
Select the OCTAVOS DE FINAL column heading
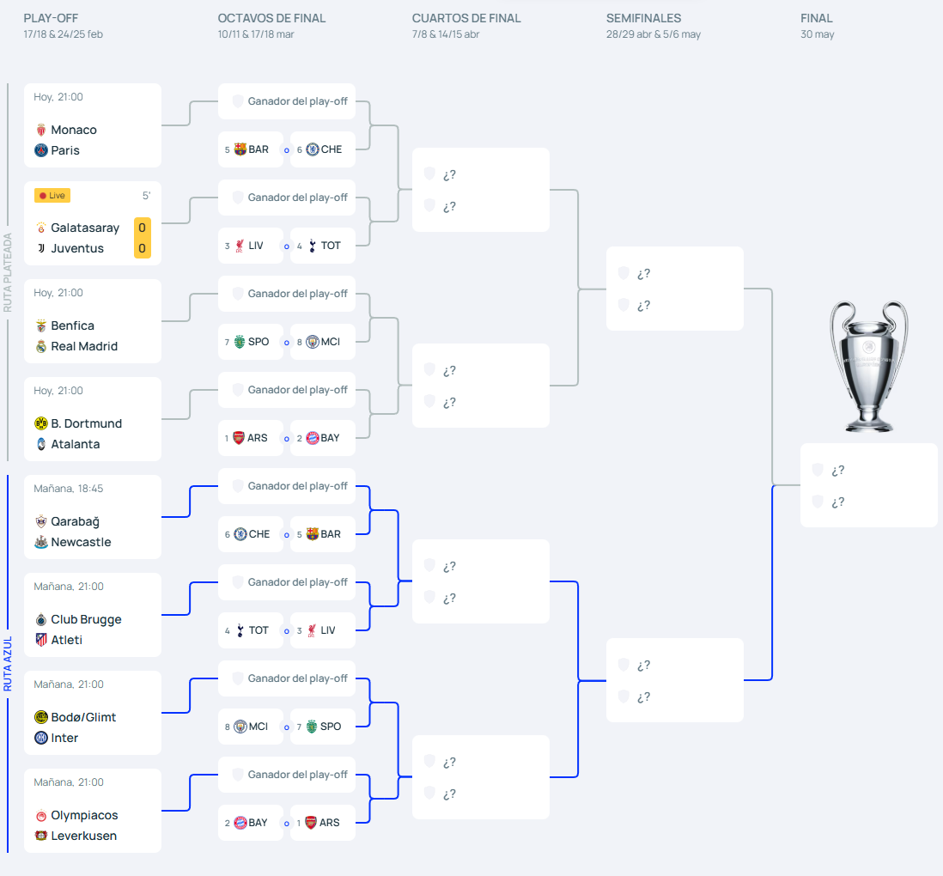click(271, 17)
